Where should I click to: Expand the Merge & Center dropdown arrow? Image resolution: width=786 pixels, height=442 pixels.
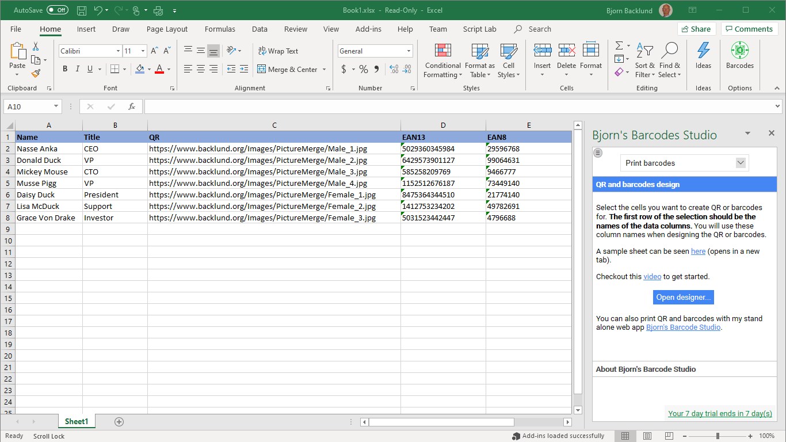pos(324,70)
